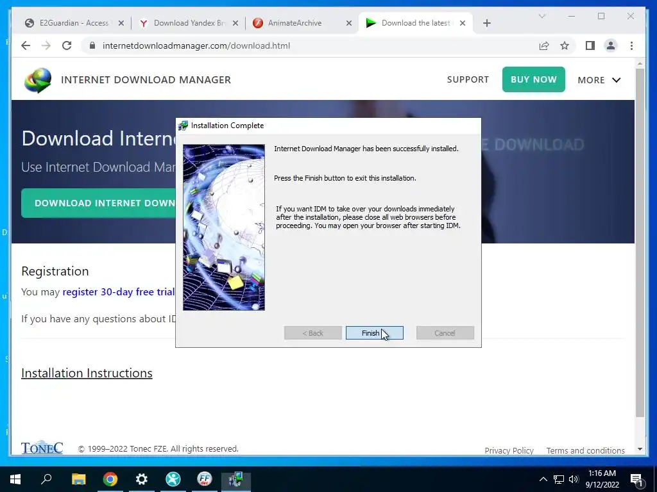
Task: Open the SUPPORT page link
Action: coord(468,79)
